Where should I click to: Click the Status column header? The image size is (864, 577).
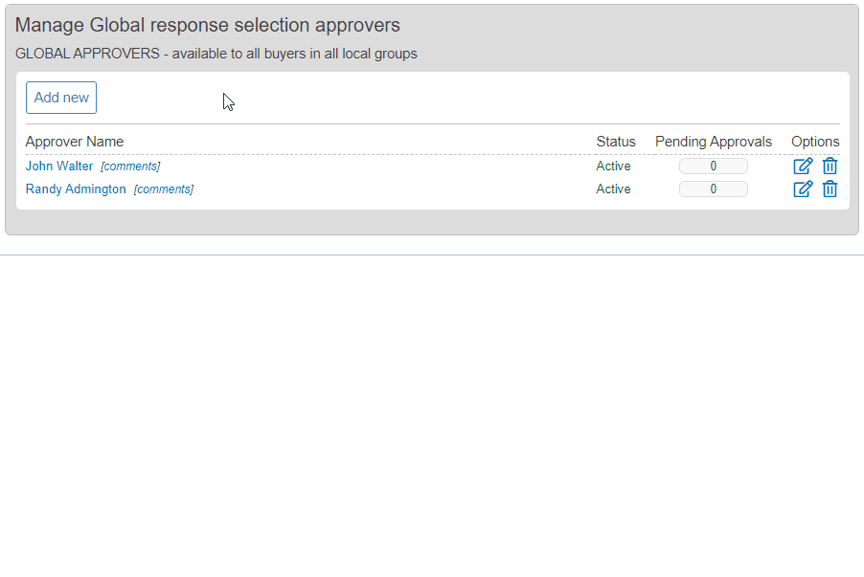pos(616,142)
